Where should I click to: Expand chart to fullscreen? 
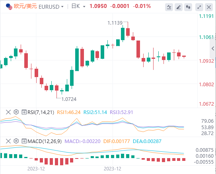point(199,7)
